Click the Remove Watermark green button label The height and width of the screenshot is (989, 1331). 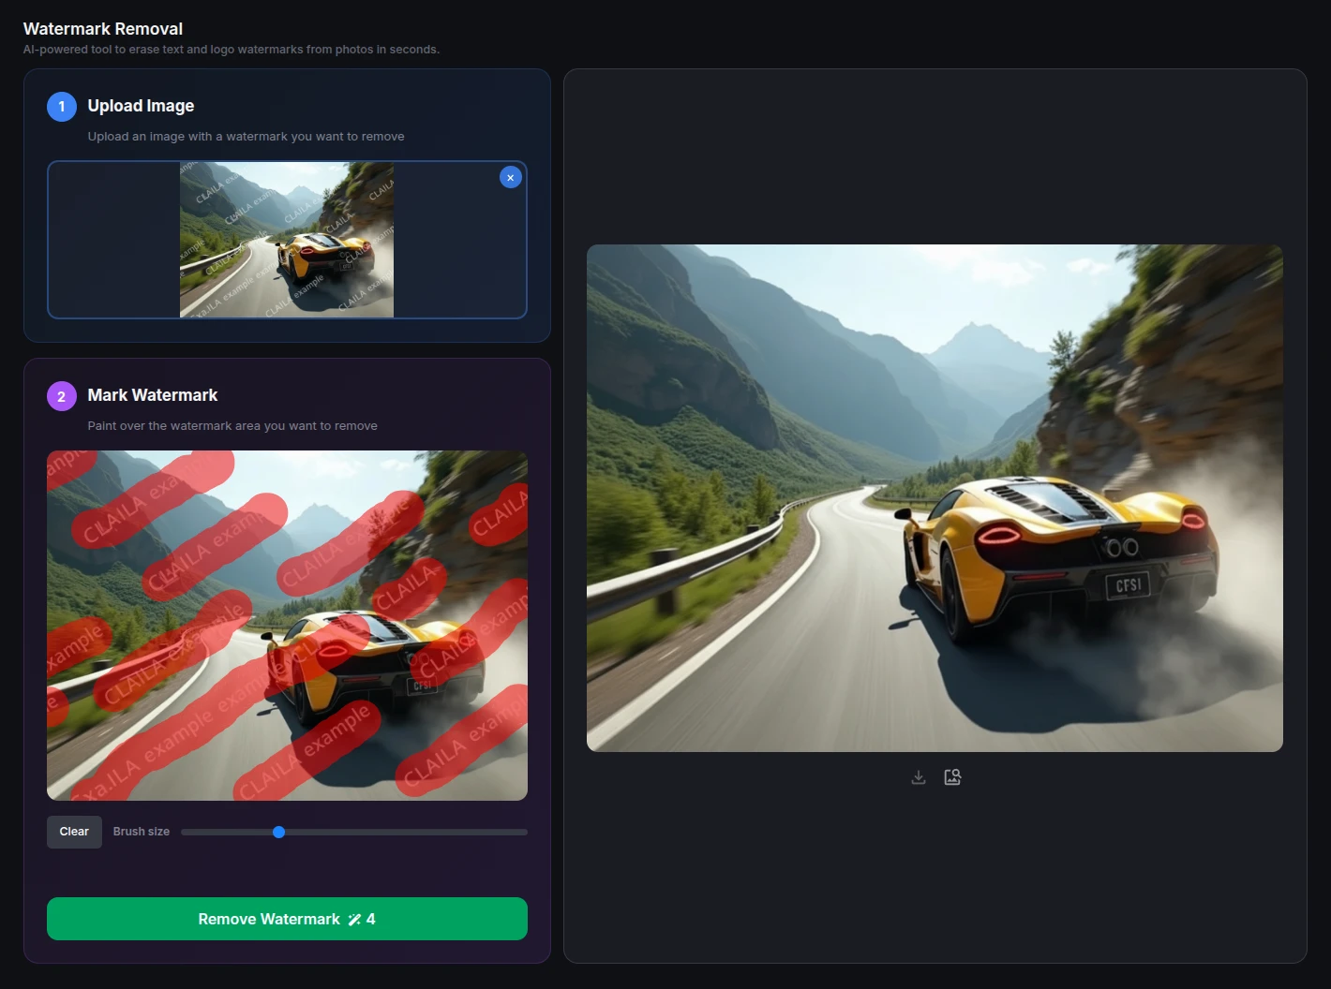[x=269, y=920]
